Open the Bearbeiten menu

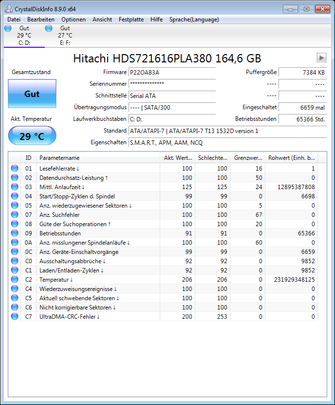[x=41, y=19]
